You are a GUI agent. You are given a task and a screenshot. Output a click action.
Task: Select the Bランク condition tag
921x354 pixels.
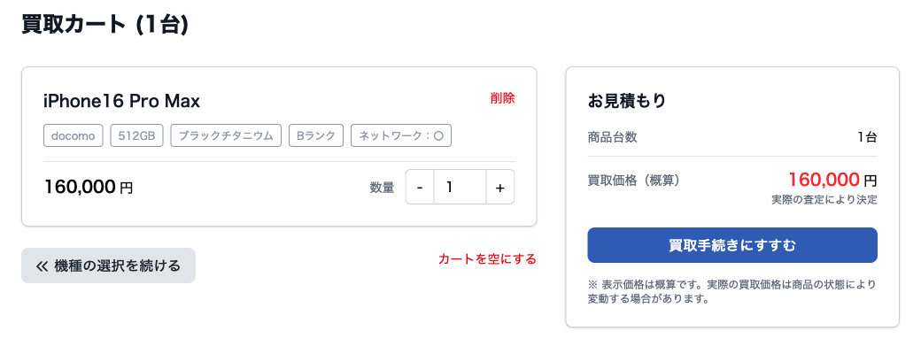point(315,135)
